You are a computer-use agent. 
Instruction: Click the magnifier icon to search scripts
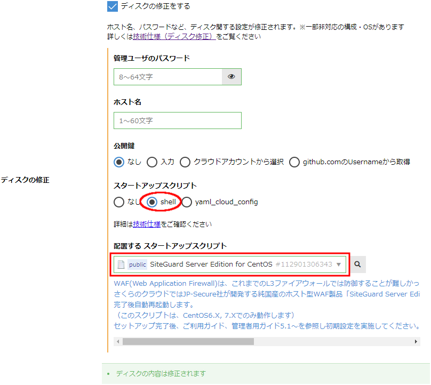(357, 264)
